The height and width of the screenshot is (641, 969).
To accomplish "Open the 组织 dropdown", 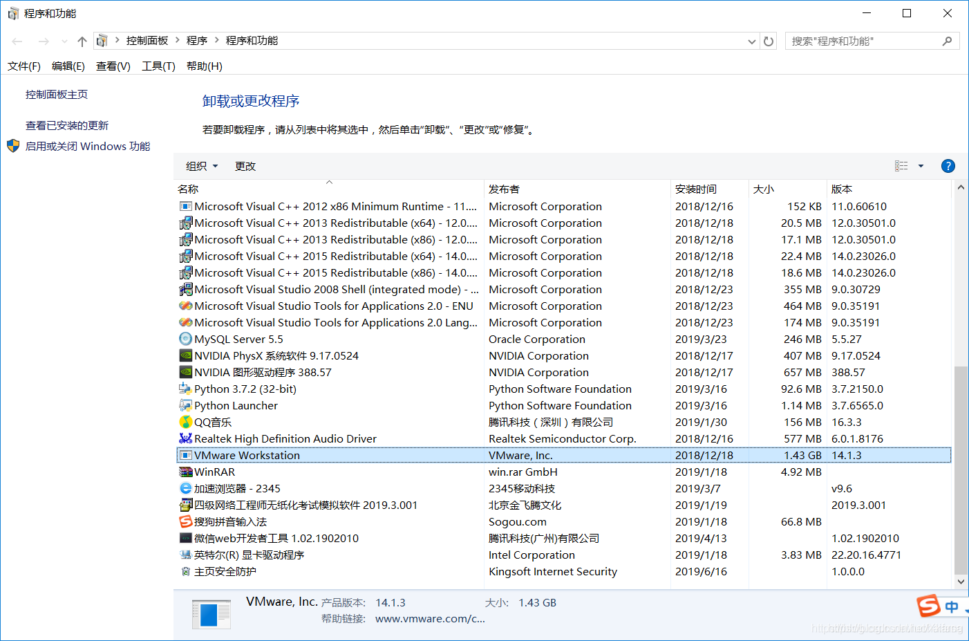I will [x=202, y=166].
